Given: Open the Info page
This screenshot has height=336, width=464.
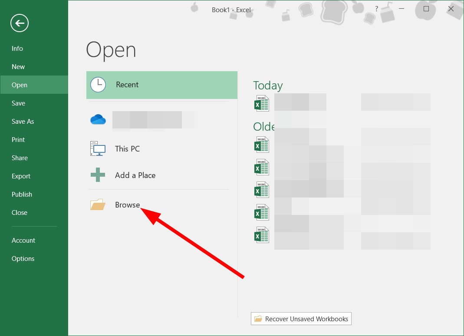Looking at the screenshot, I should (x=17, y=49).
